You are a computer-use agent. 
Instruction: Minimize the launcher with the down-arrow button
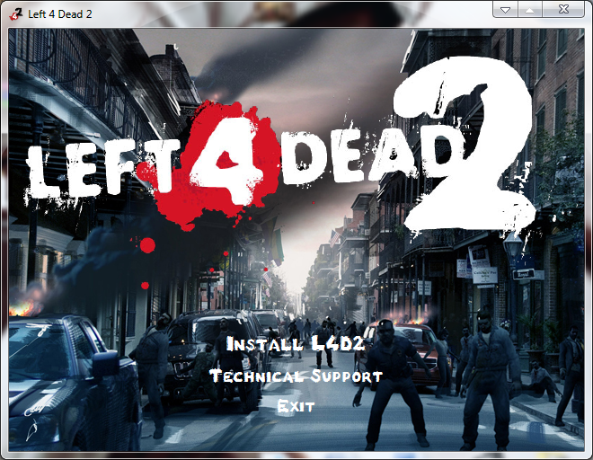click(x=505, y=9)
